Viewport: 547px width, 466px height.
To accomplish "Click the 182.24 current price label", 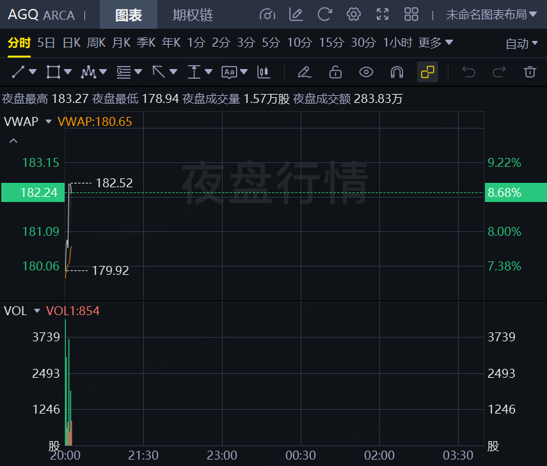I will (x=31, y=192).
